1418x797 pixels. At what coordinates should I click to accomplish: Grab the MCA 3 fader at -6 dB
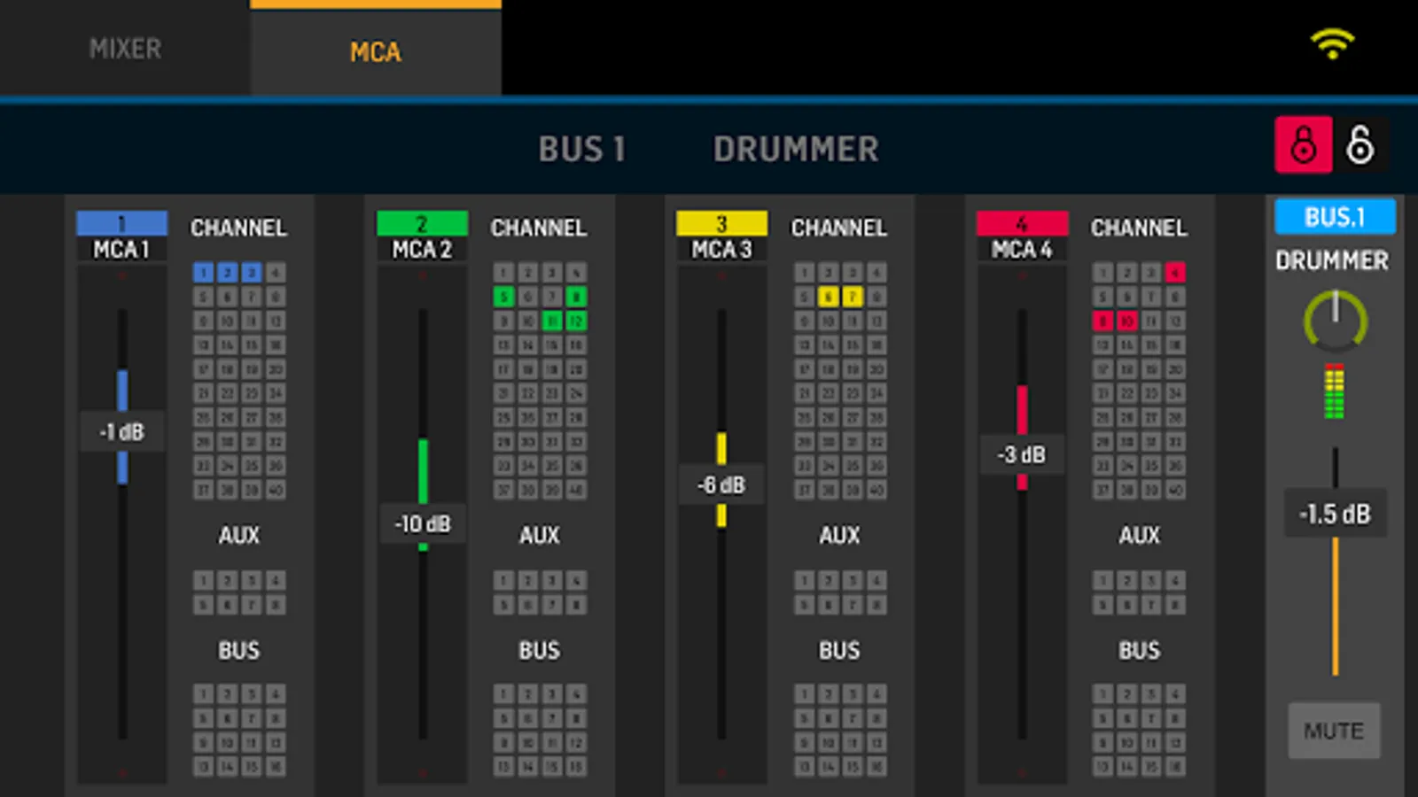[x=721, y=485]
